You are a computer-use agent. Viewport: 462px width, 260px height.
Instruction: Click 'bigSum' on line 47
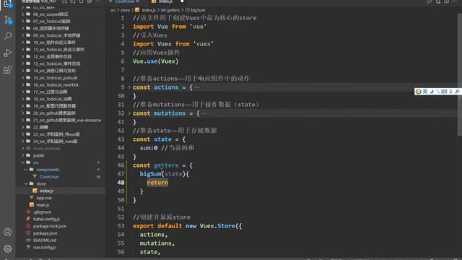coord(150,174)
